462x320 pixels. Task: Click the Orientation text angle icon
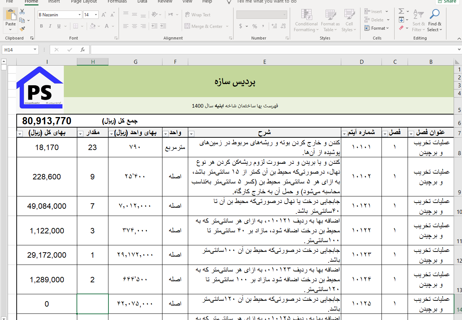tap(155, 14)
